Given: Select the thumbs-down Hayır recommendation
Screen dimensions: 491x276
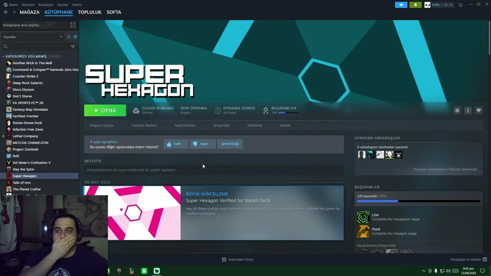Looking at the screenshot, I should [203, 144].
